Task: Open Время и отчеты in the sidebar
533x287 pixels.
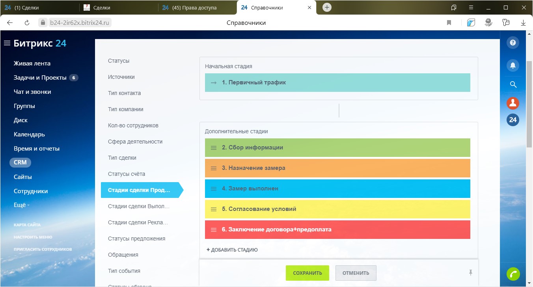Action: point(37,149)
